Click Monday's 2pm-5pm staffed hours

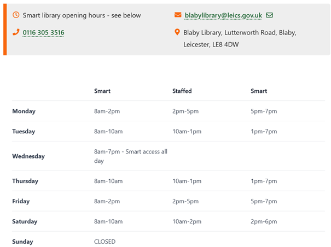point(185,111)
